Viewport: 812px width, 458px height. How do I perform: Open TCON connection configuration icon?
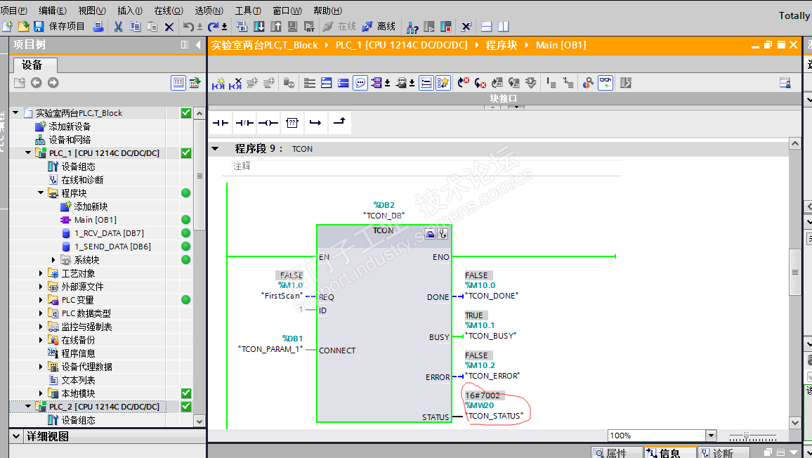click(x=430, y=234)
